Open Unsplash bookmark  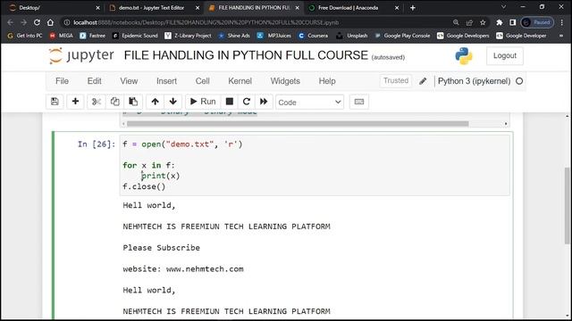click(x=352, y=36)
